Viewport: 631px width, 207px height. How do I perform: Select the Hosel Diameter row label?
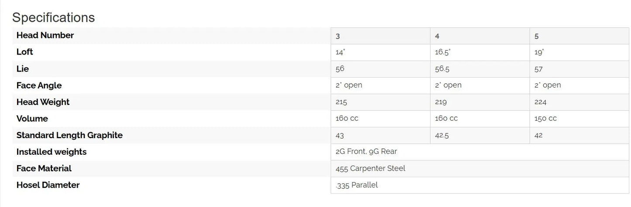[x=48, y=185]
